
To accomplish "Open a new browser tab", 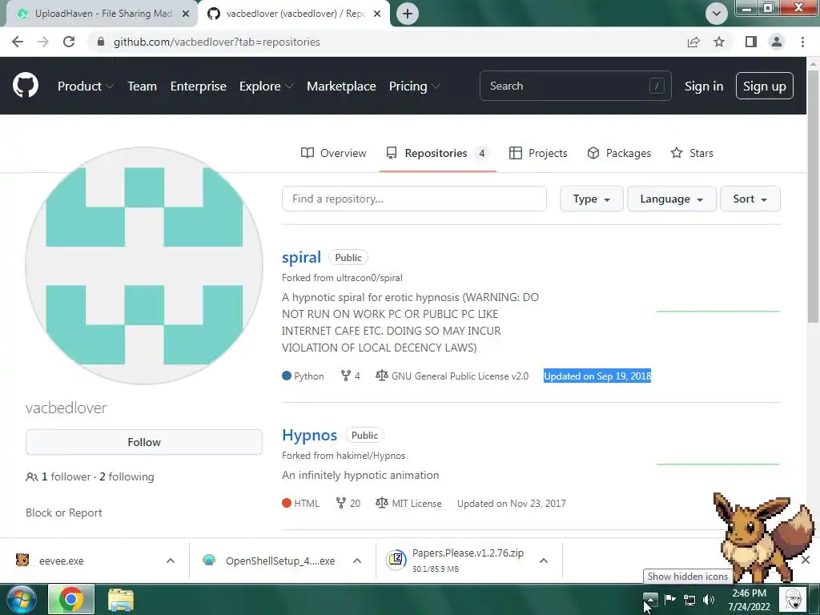I will (x=408, y=14).
